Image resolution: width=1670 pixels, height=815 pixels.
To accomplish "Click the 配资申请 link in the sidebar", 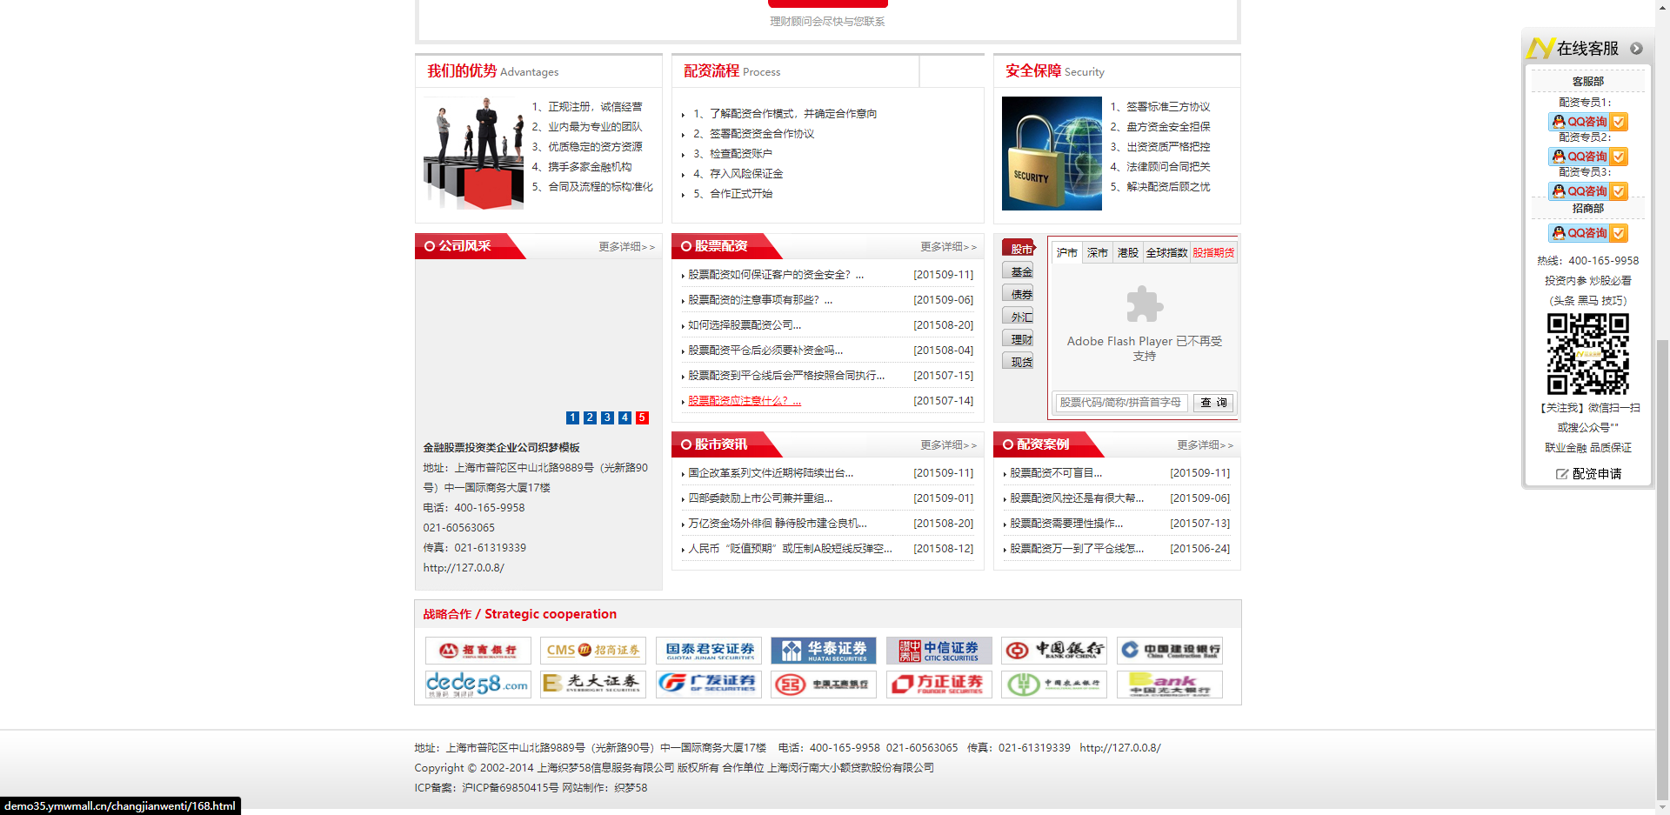I will tap(1588, 474).
